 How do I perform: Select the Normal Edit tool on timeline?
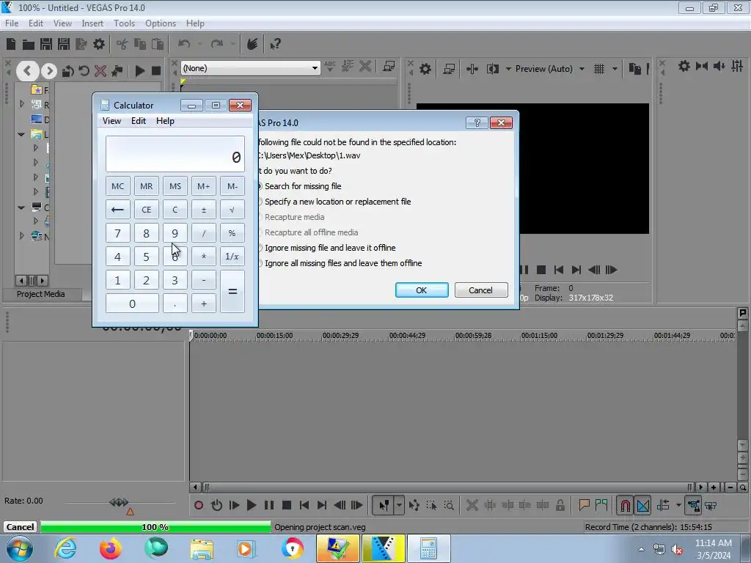coord(384,505)
